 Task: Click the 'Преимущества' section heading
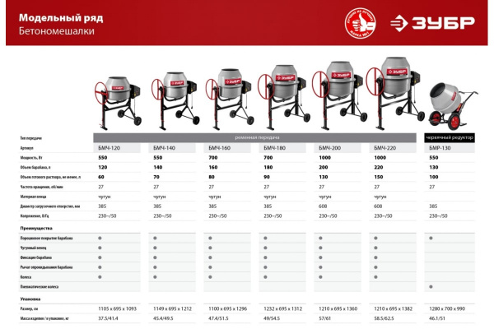(36, 229)
